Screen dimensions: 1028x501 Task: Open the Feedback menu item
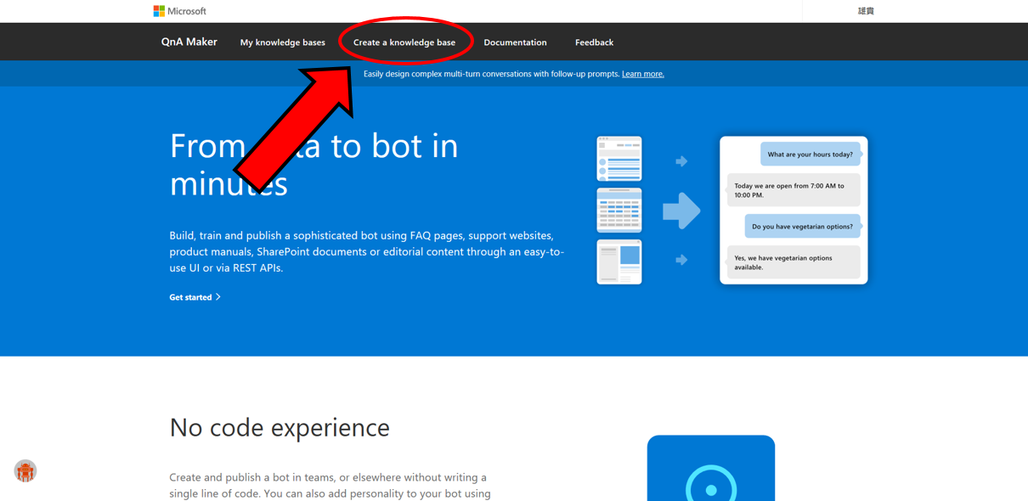[x=594, y=42]
